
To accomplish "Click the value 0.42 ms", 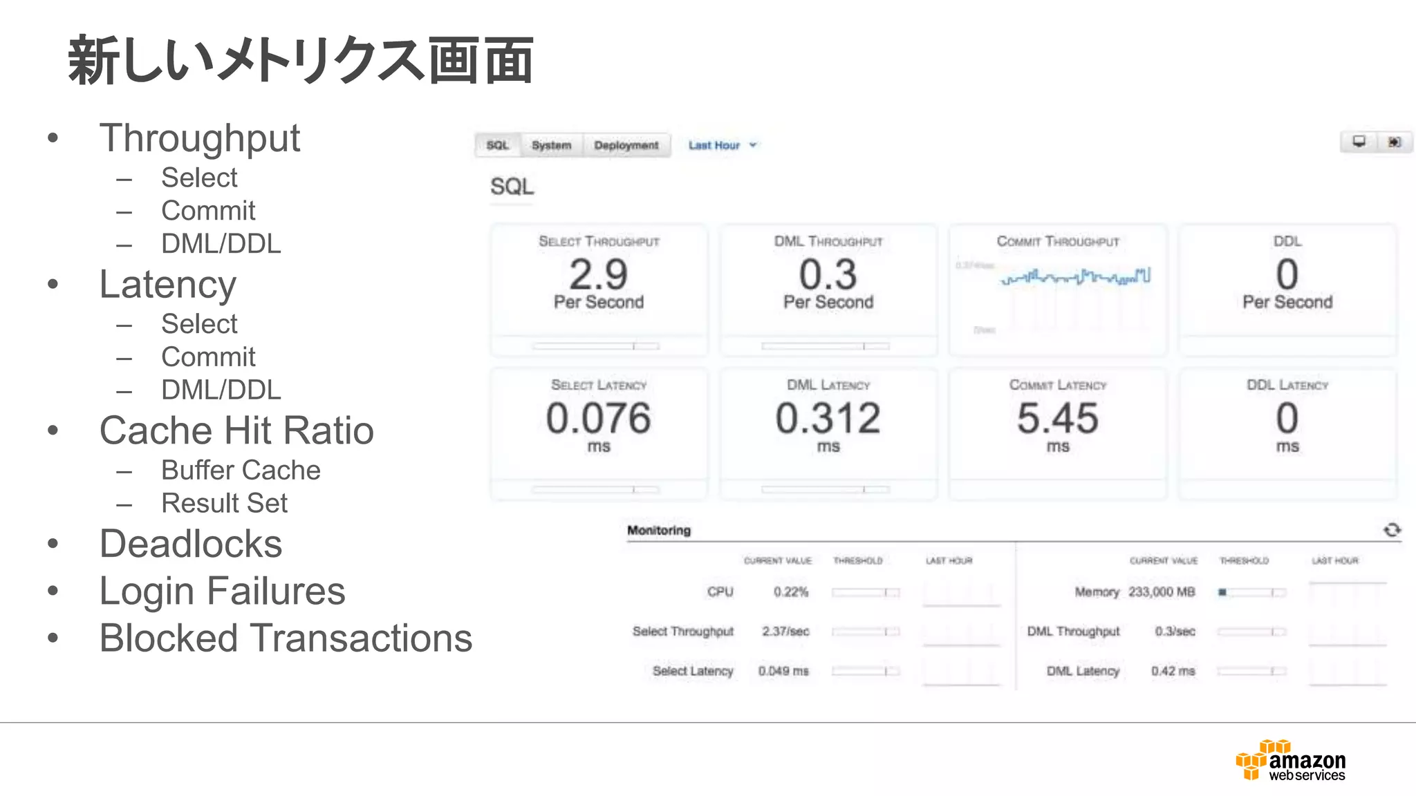I will pos(1173,671).
